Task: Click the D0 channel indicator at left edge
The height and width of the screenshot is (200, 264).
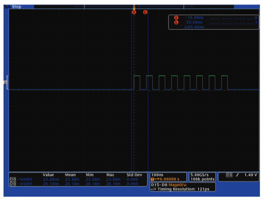Action: click(x=5, y=83)
